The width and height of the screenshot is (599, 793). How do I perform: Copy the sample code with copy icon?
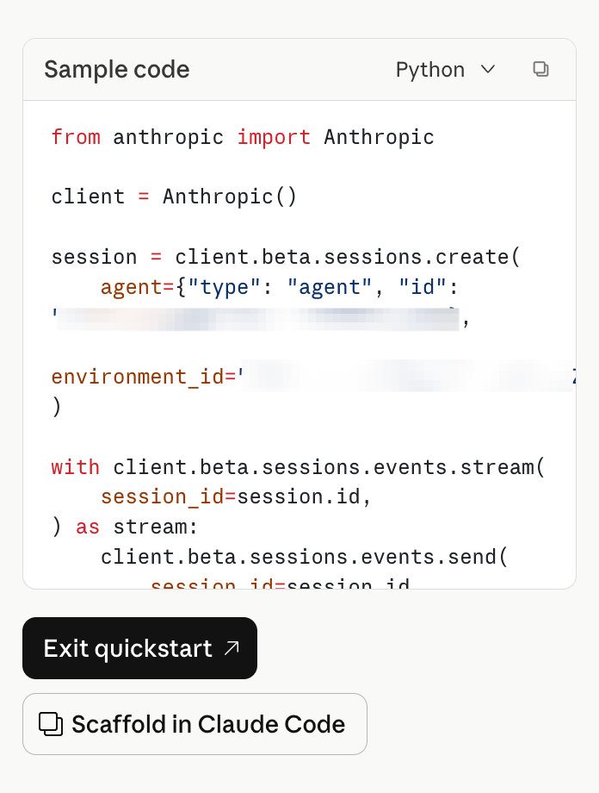pyautogui.click(x=540, y=69)
